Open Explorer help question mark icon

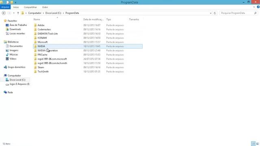point(258,7)
